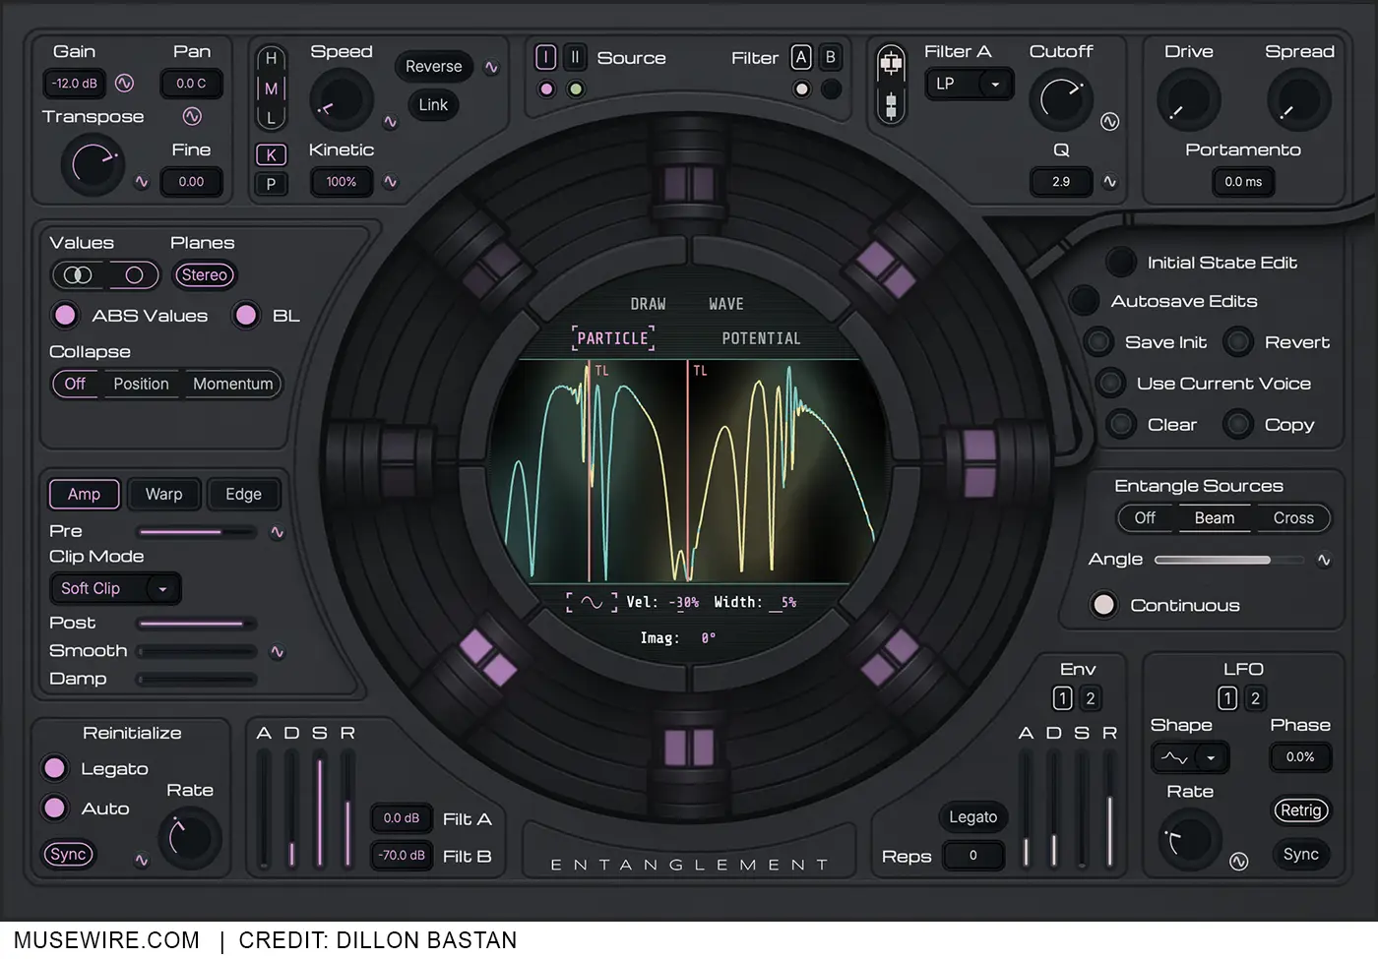Set the Angle slider

pos(1228,559)
